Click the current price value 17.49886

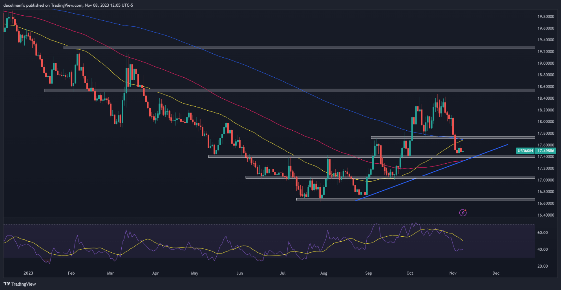point(546,151)
